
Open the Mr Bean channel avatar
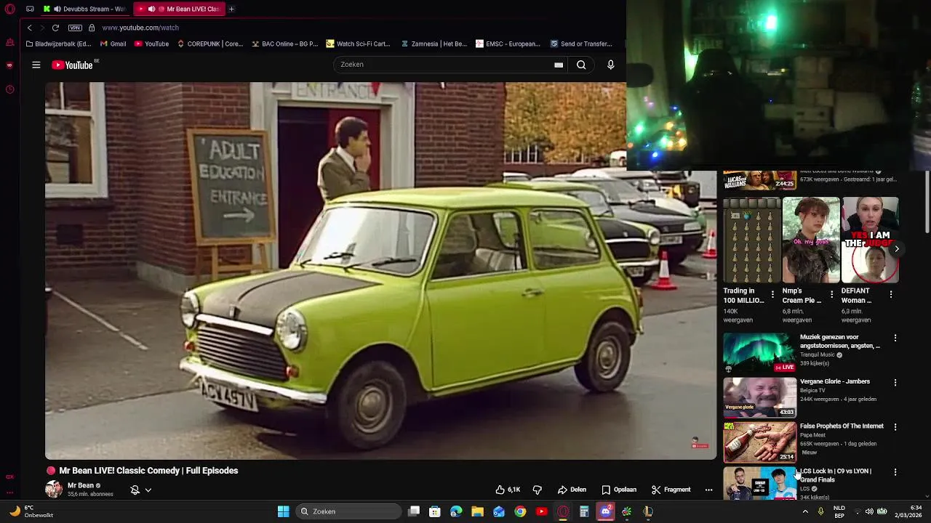coord(54,489)
